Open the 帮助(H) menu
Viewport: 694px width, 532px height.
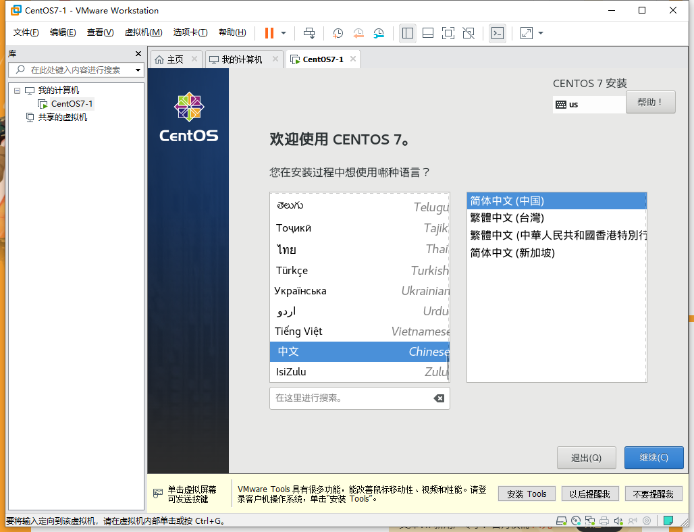(232, 32)
